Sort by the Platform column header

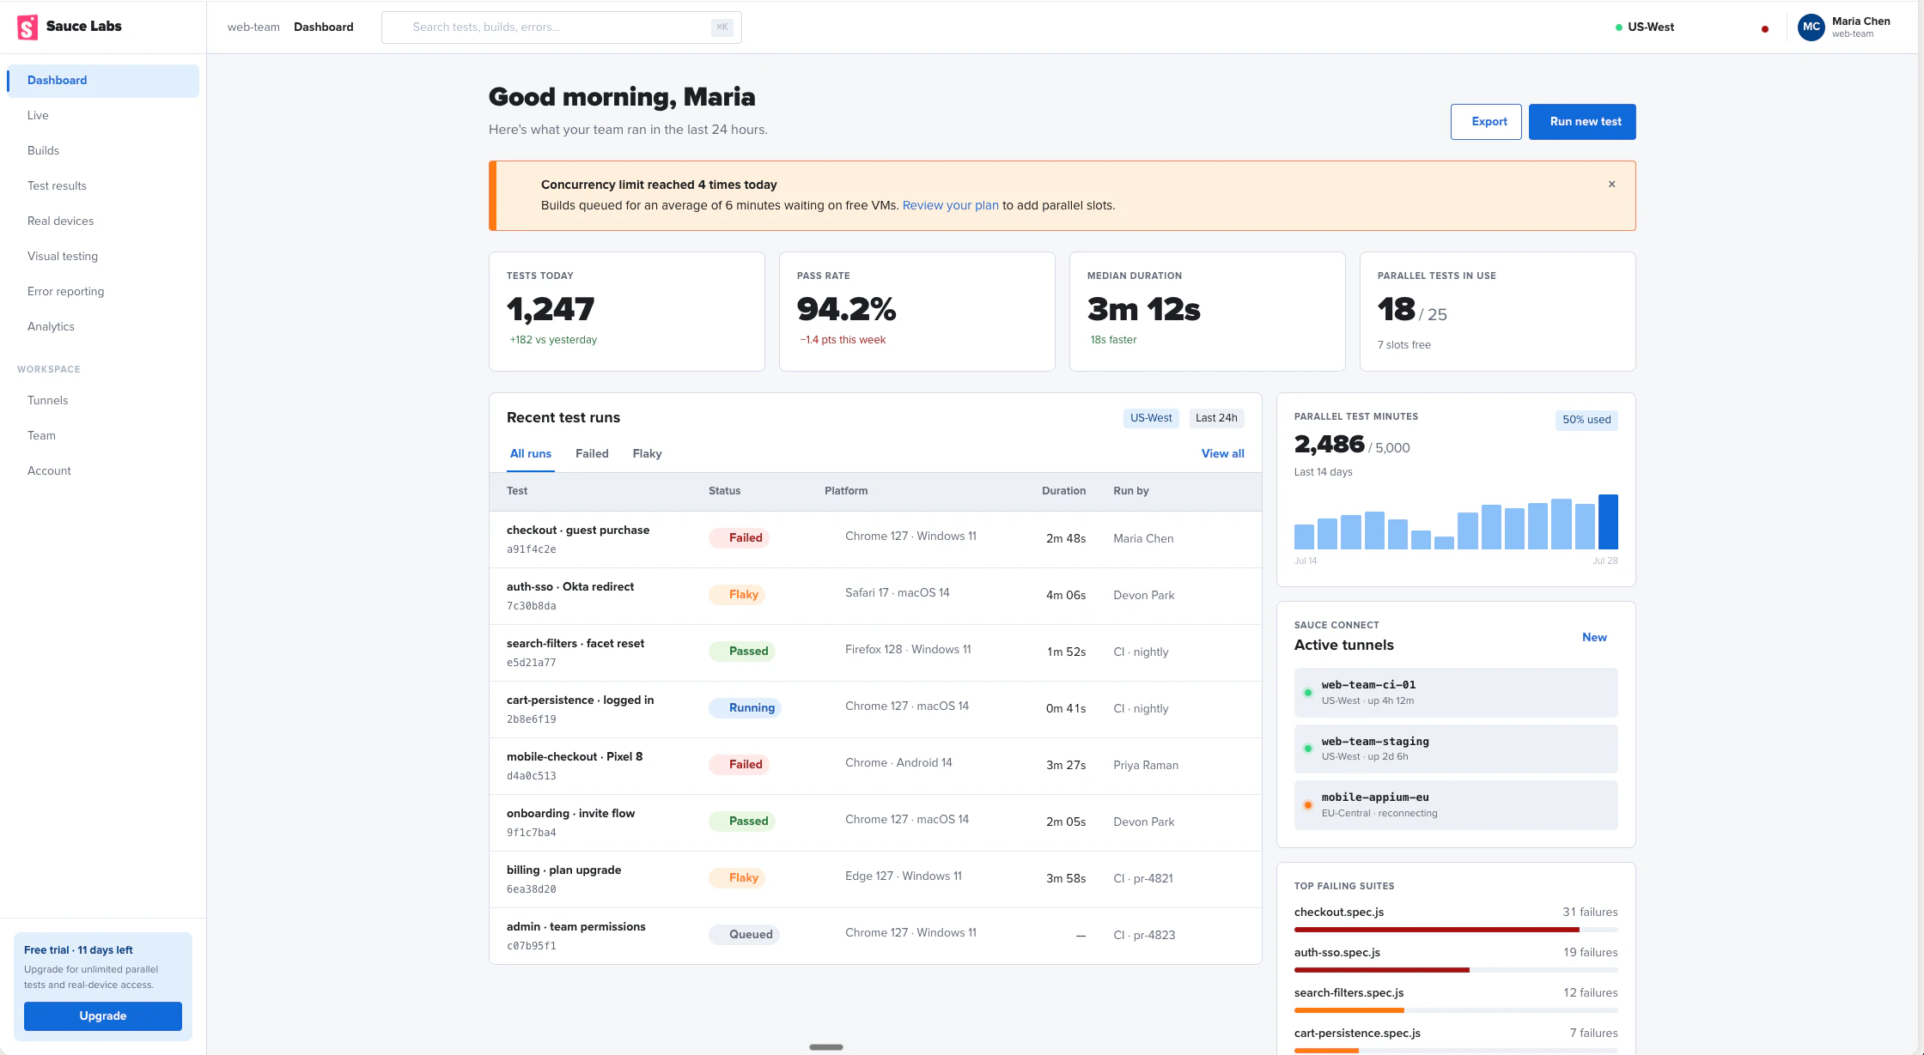846,491
